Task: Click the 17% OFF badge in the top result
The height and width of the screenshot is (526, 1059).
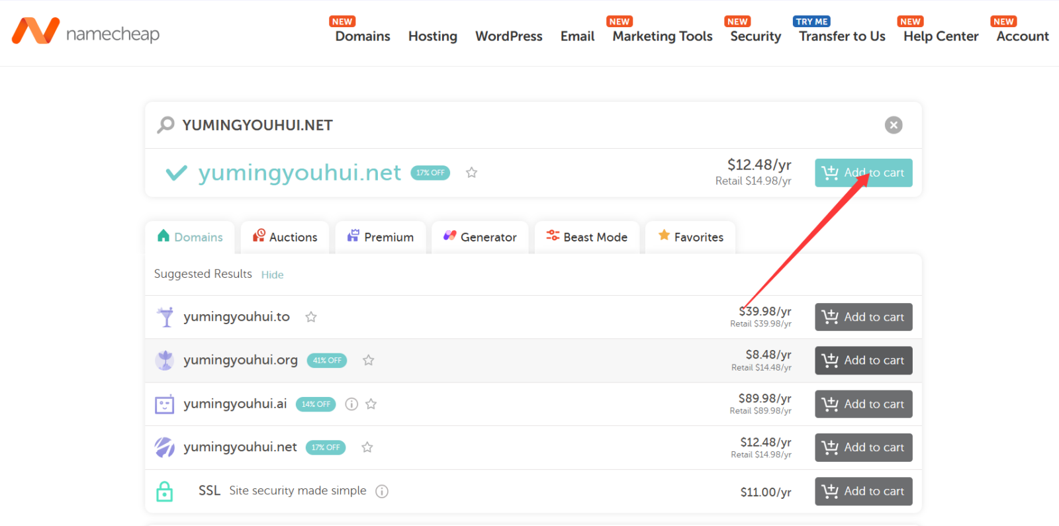Action: coord(430,173)
